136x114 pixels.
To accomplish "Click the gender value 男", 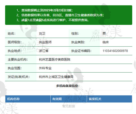I will tap(104, 34).
